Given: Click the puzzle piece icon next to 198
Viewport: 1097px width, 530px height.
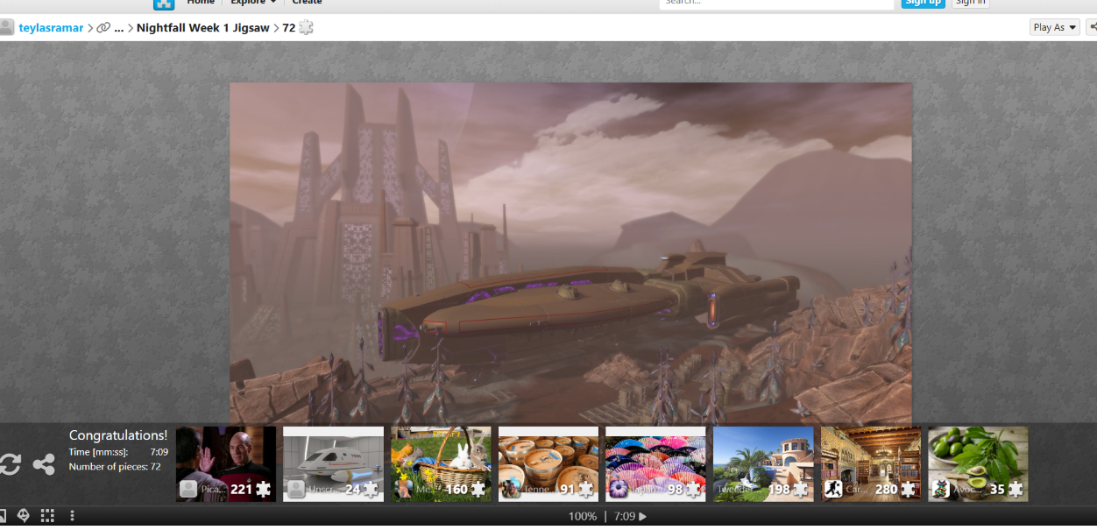Looking at the screenshot, I should point(801,490).
